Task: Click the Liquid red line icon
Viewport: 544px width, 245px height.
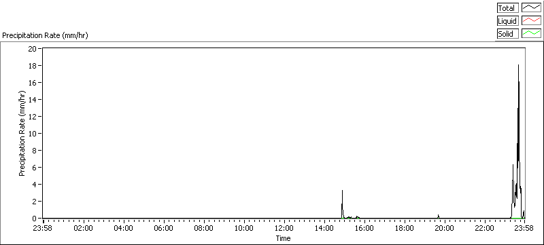Action: (531, 21)
